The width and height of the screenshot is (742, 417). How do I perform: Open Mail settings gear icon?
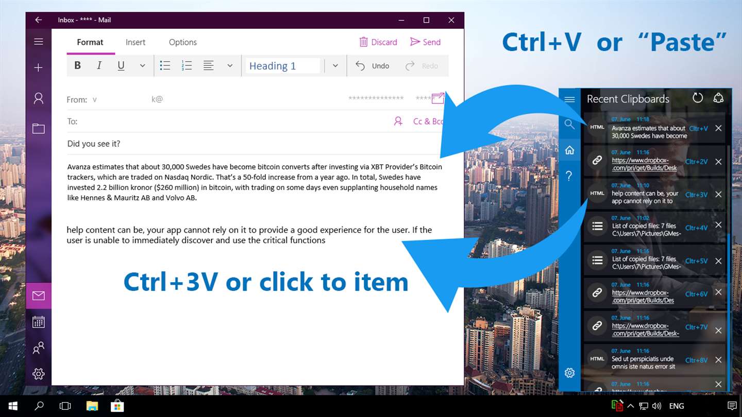click(39, 374)
